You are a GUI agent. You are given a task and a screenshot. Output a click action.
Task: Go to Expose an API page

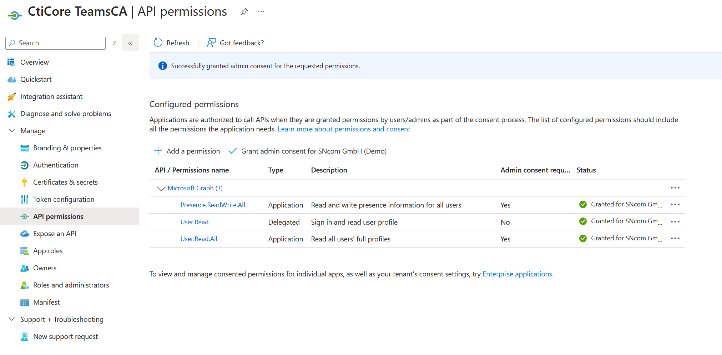(x=55, y=234)
